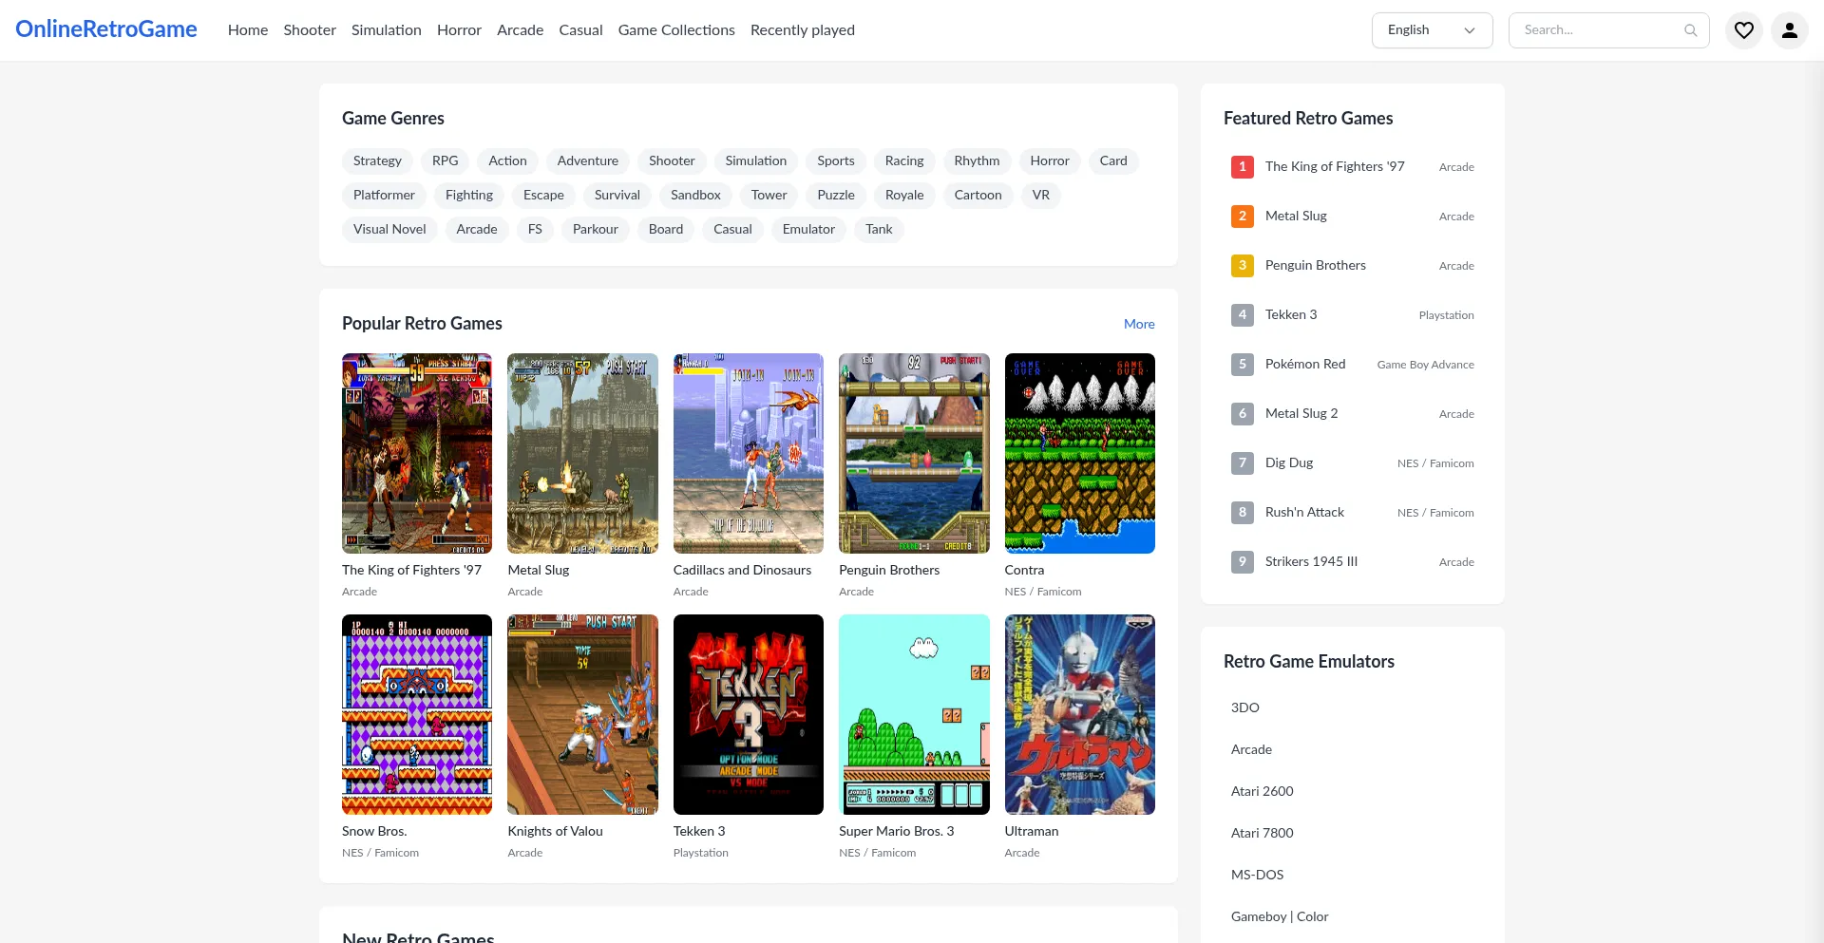Select the Emulator genre tag
Screen dimensions: 1824x943
(x=808, y=230)
